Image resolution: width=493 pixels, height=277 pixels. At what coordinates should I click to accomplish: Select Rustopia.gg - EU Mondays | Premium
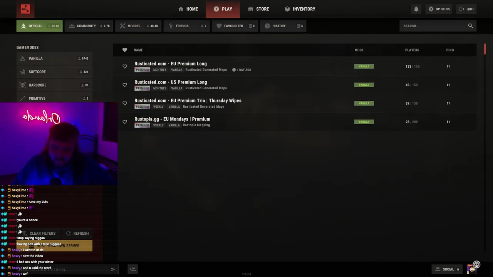[x=295, y=122]
